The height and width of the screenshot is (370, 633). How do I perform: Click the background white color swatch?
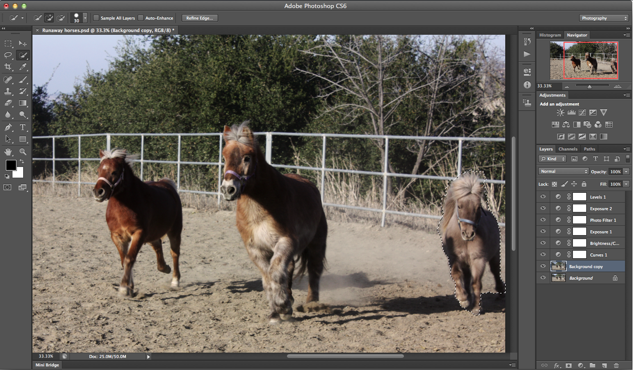(x=19, y=173)
